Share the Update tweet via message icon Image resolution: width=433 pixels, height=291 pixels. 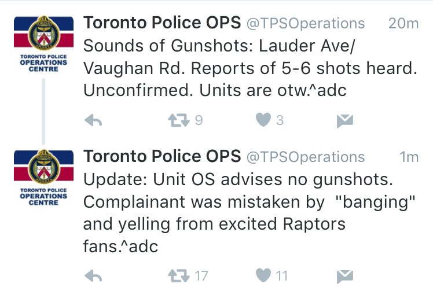coord(345,277)
